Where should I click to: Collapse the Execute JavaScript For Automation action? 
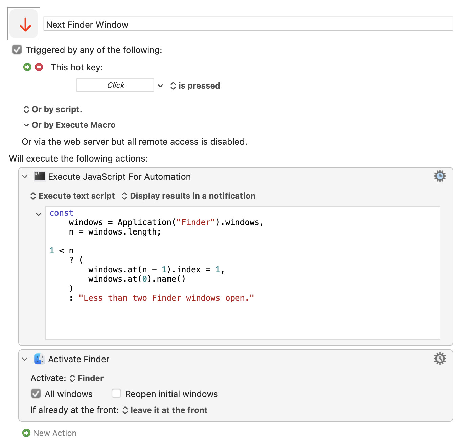click(x=25, y=177)
